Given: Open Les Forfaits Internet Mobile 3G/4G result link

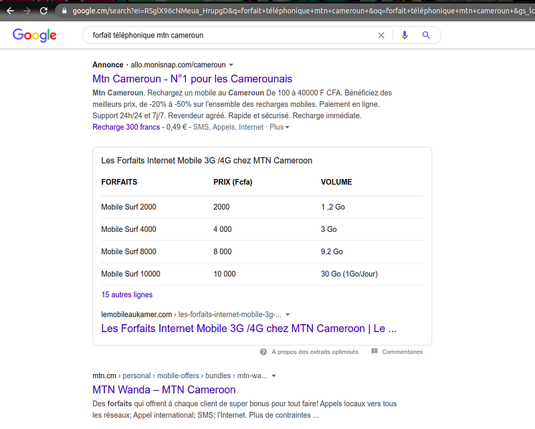Looking at the screenshot, I should coord(249,328).
